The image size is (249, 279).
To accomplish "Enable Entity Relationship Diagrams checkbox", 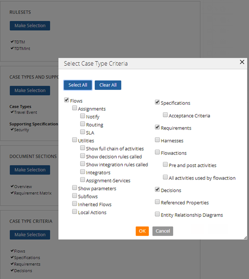I will 157,215.
